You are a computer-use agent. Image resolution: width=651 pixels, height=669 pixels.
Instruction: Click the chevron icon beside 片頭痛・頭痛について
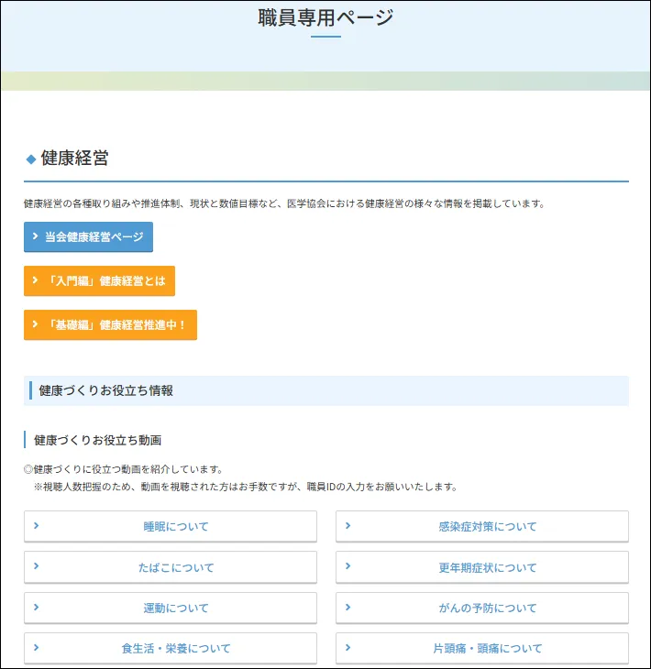click(348, 648)
